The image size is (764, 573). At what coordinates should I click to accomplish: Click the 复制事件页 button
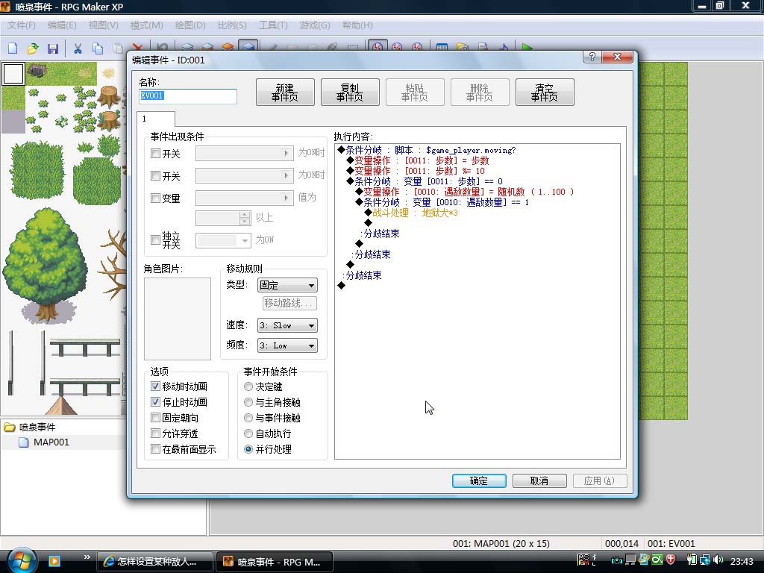click(350, 92)
